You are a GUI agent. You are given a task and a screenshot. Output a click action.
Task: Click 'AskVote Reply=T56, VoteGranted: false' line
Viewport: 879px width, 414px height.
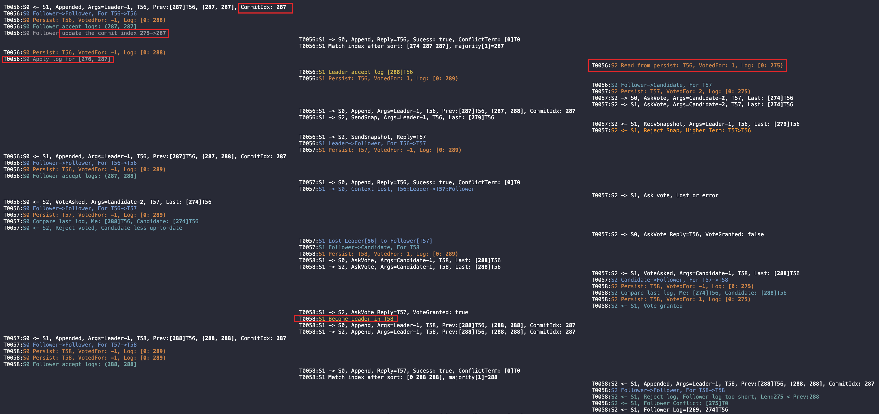click(x=677, y=234)
